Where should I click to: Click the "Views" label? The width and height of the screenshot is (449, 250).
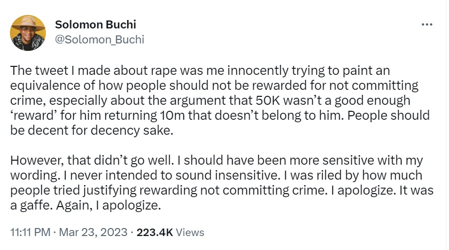tap(190, 232)
